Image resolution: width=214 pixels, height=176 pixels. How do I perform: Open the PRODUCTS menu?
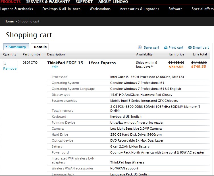[x=11, y=2]
